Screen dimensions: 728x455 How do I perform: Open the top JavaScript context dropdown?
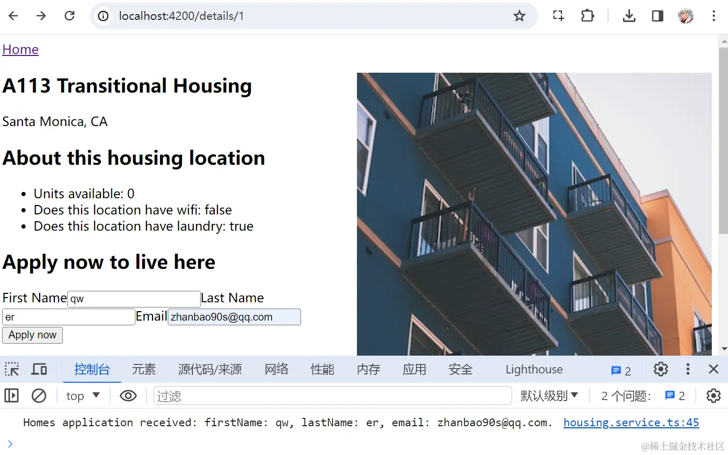tap(83, 396)
